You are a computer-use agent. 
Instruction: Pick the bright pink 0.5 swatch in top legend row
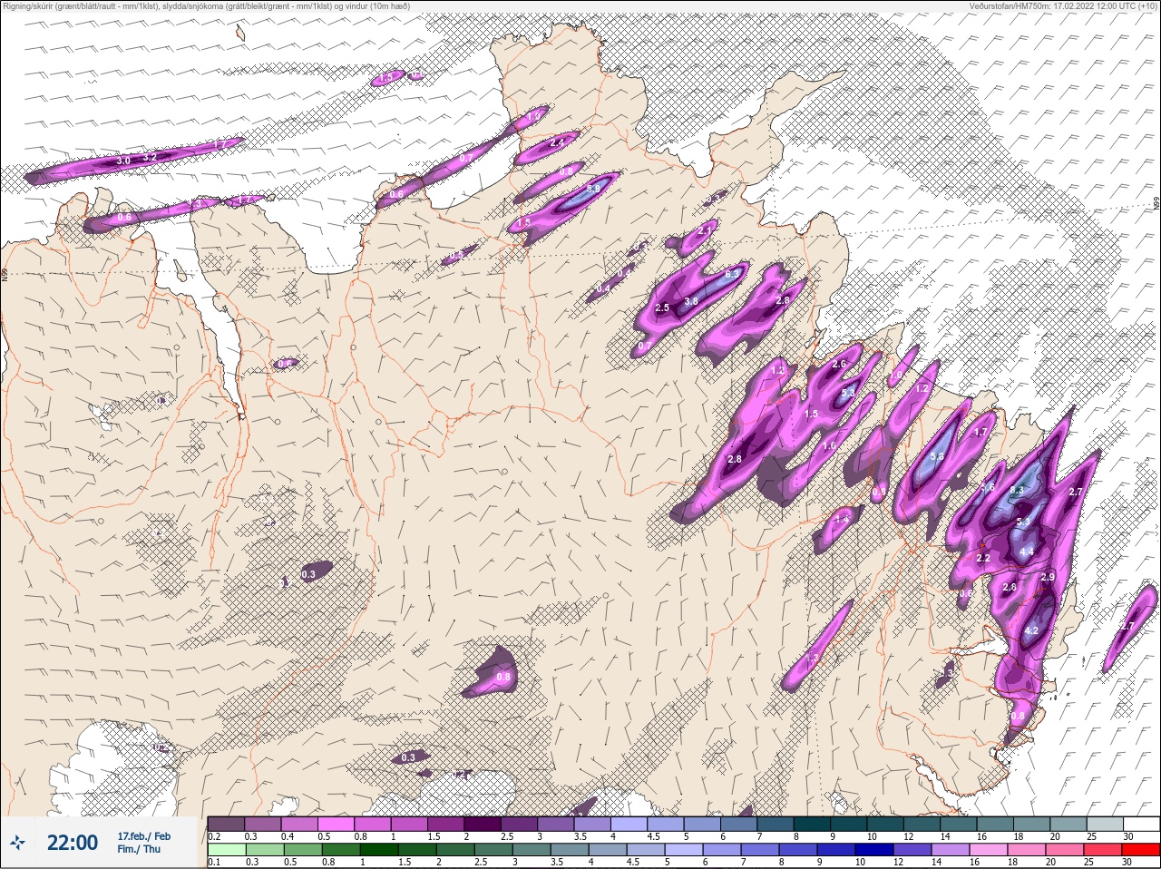pyautogui.click(x=336, y=824)
